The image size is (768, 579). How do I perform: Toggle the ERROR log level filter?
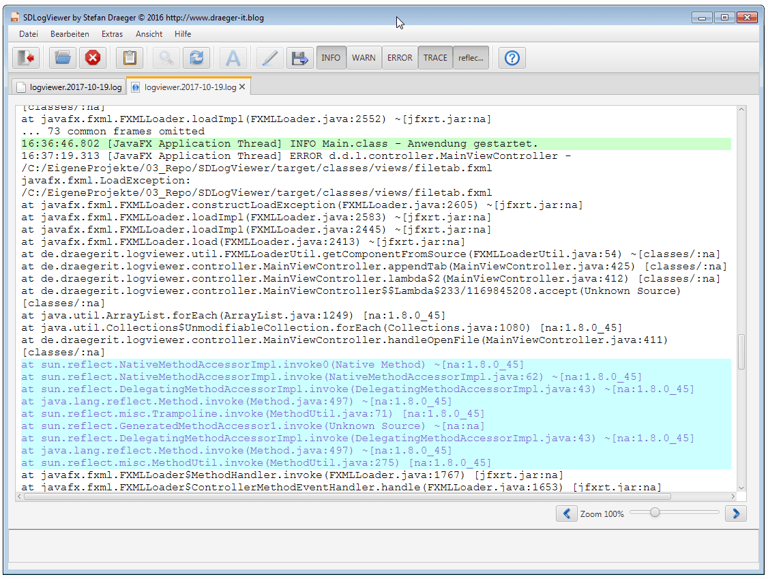400,58
